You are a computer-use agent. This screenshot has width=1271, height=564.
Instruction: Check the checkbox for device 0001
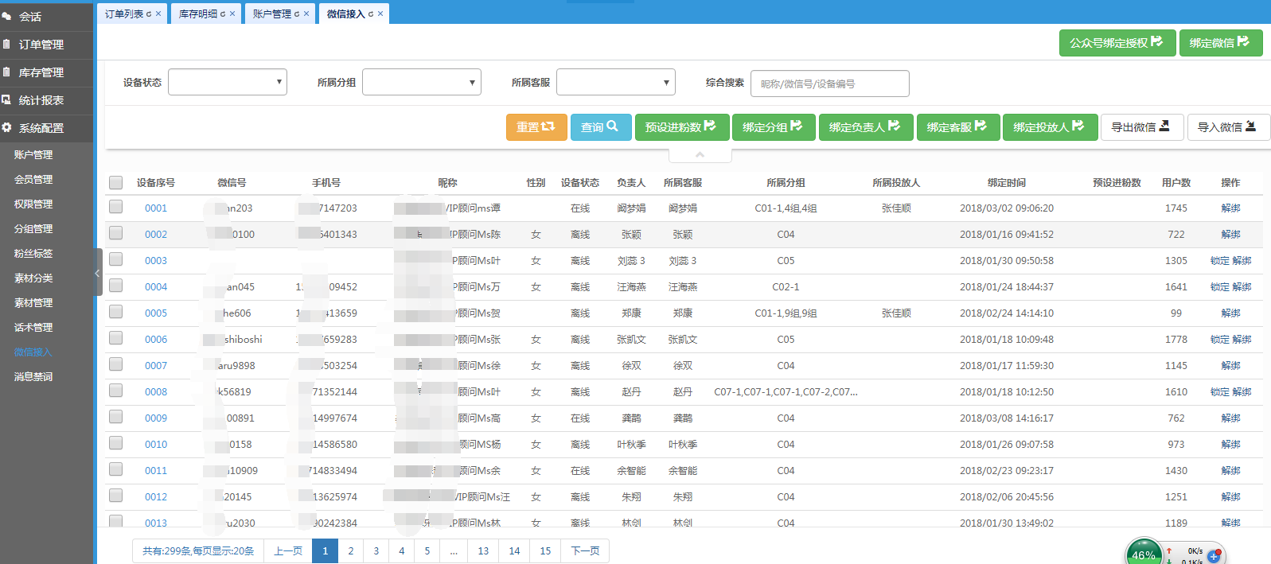tap(116, 207)
